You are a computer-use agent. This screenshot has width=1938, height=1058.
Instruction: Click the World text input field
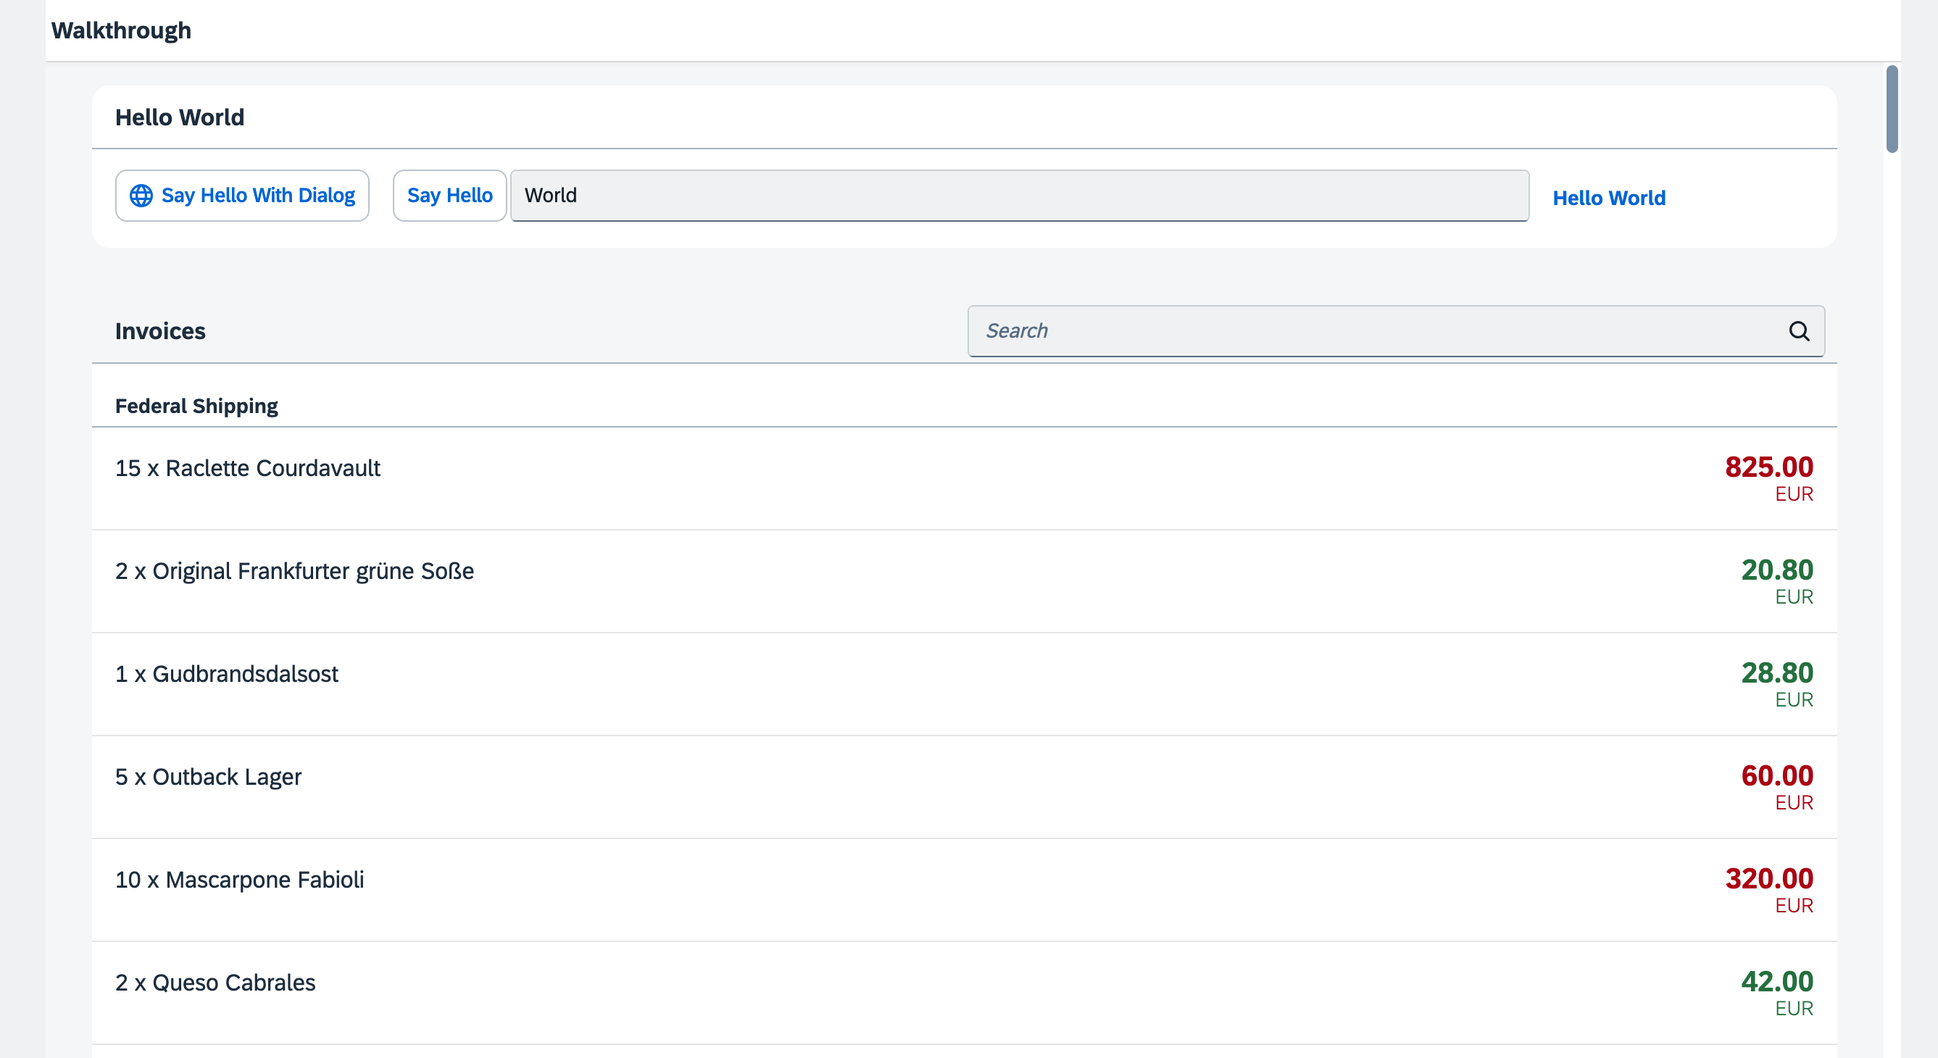(x=1019, y=196)
